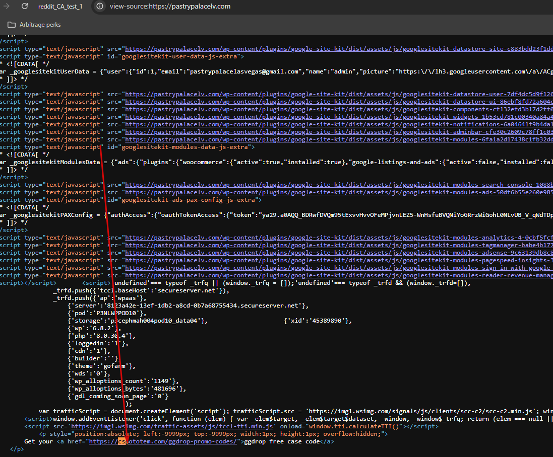This screenshot has width=553, height=457.
Task: Open the Arbitrage perks bookmark folder icon
Action: tap(12, 25)
